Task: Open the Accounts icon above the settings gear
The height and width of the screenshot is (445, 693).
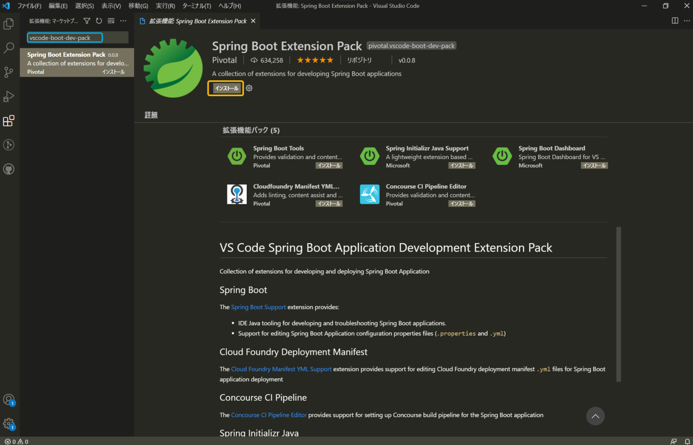Action: [x=9, y=399]
